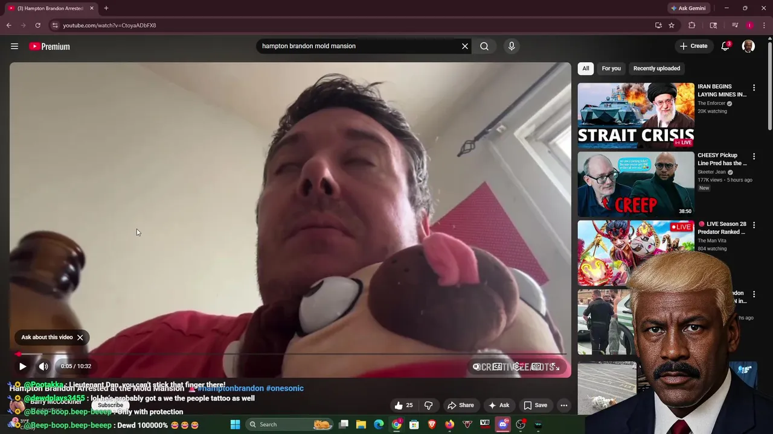Click 'IRAN BEGINS LAYING MINES' video title
The width and height of the screenshot is (773, 434).
722,90
